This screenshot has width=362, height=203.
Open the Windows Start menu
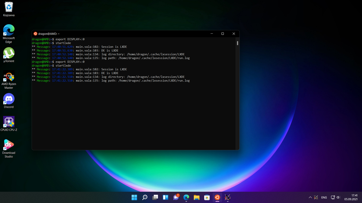[134, 198]
